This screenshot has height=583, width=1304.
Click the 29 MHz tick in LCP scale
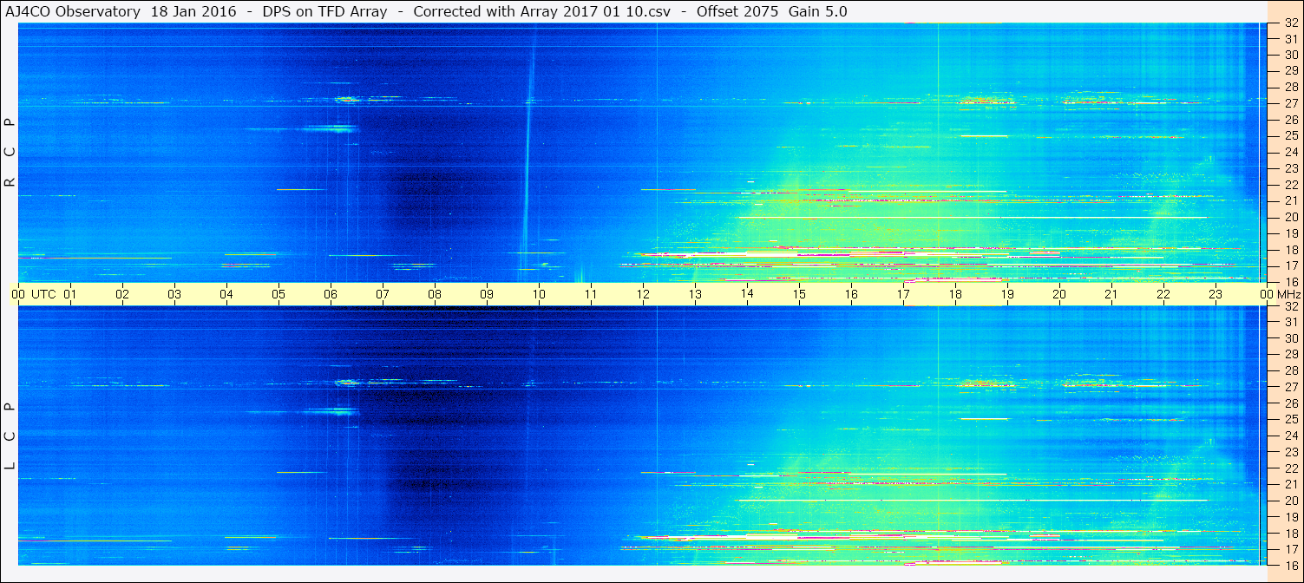[1290, 354]
